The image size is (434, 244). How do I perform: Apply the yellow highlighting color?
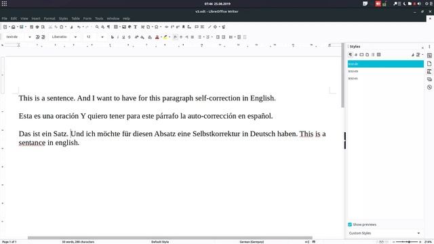(x=165, y=37)
